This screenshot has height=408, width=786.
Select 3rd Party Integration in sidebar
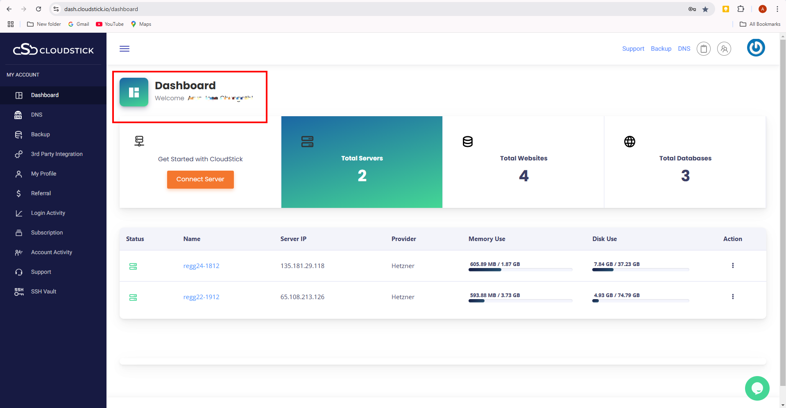click(57, 154)
